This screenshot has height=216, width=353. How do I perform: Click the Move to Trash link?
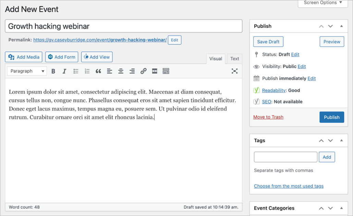tap(268, 117)
